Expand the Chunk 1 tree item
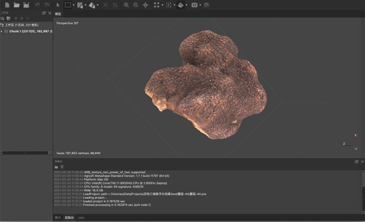 pos(2,31)
